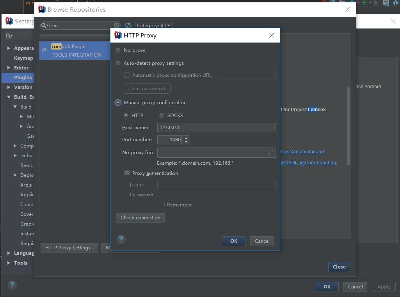Screen dimensions: 400x297
Task: Increase port number with up arrow
Action: click(x=186, y=138)
